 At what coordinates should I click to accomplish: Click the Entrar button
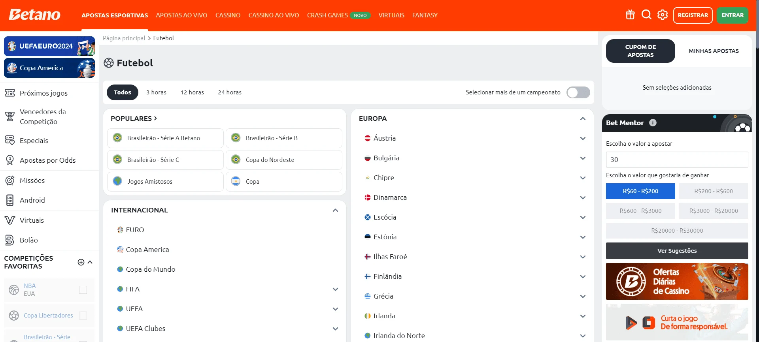pyautogui.click(x=733, y=15)
